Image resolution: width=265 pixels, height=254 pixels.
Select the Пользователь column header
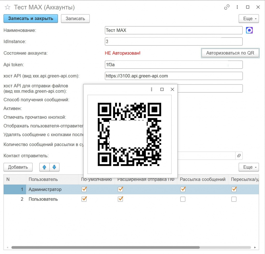[x=52, y=179]
